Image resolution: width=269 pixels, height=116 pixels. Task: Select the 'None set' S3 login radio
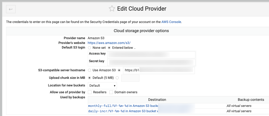click(89, 48)
